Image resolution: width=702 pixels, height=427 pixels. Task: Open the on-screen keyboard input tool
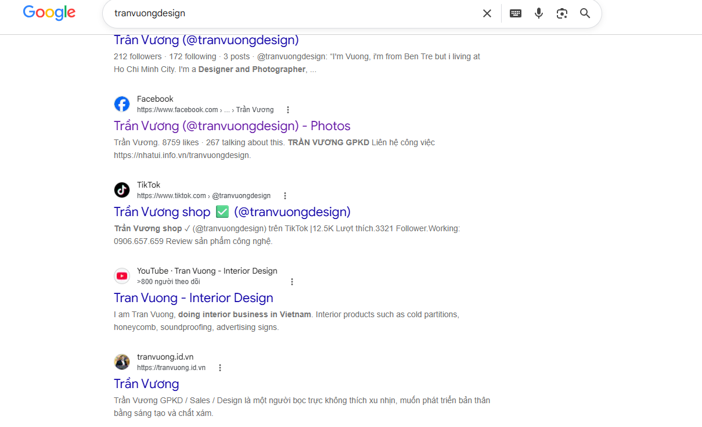(516, 13)
